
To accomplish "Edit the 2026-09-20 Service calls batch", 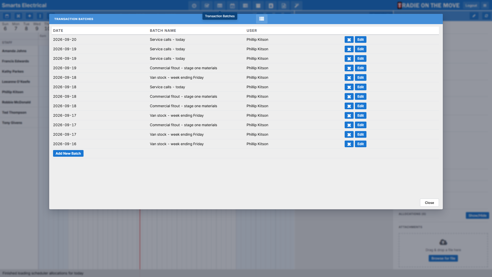I will (361, 39).
